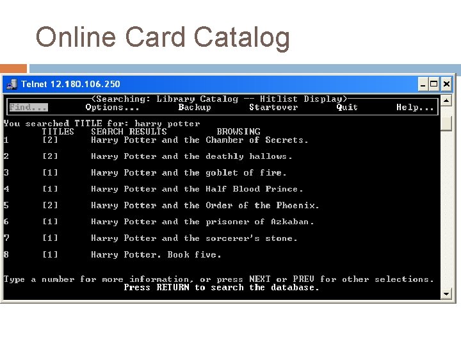Pick Harry Potter and the Half Blood Prince

(197, 189)
